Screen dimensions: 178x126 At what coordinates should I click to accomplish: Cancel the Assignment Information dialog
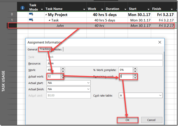pos(152,120)
